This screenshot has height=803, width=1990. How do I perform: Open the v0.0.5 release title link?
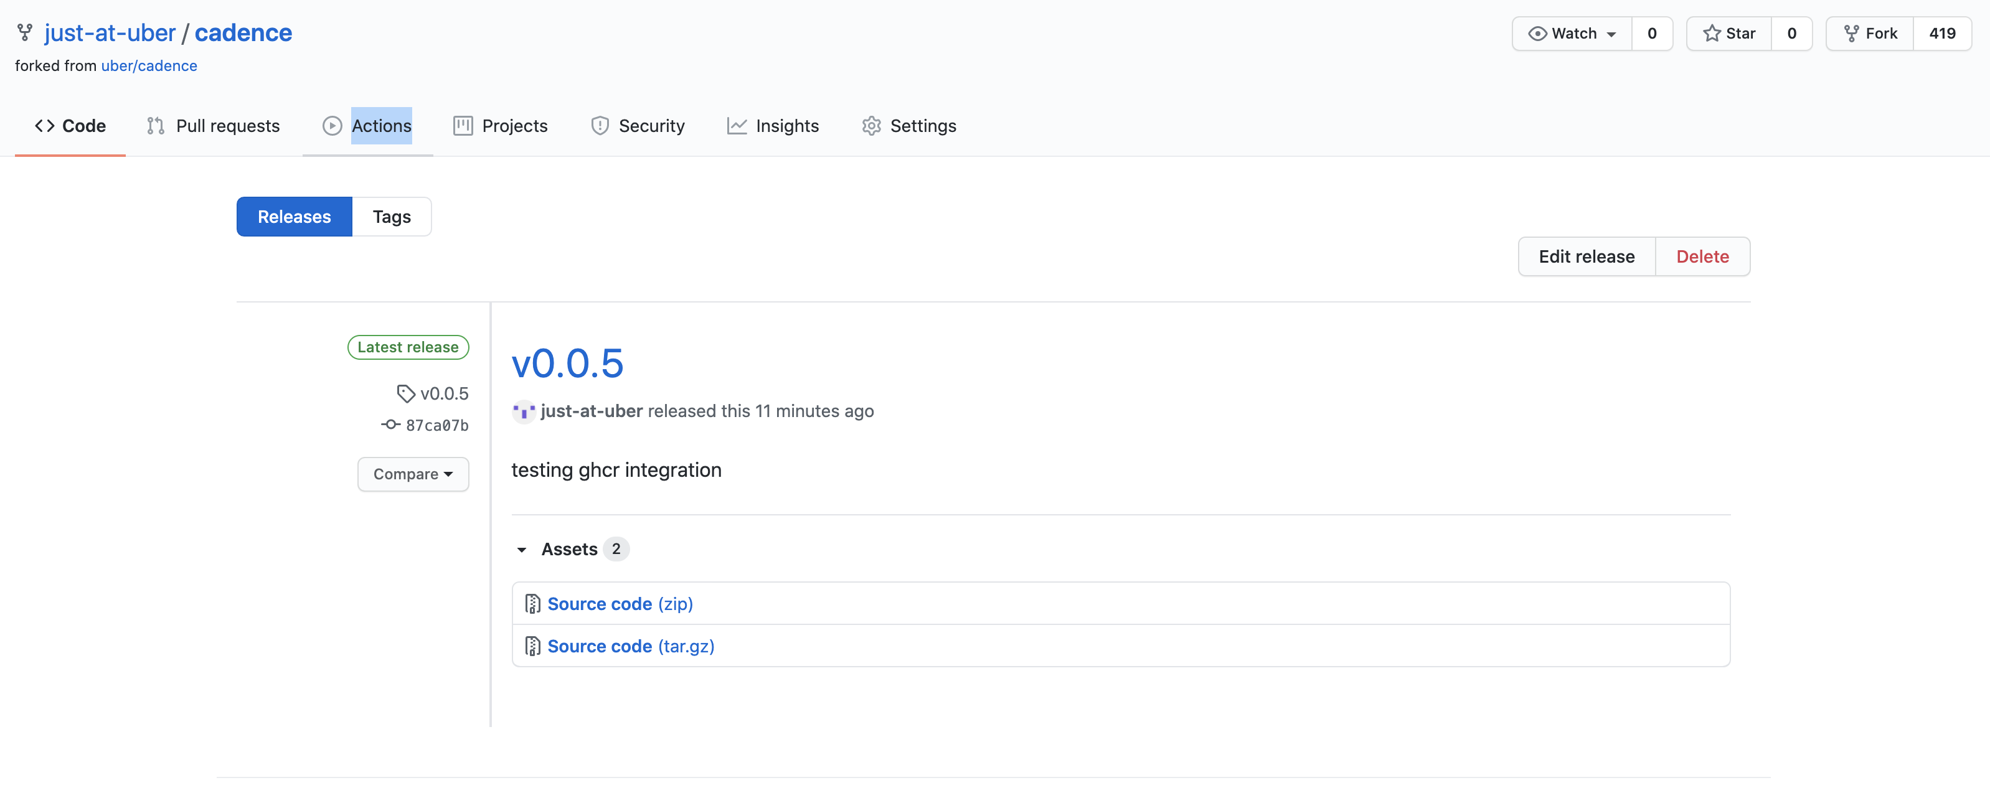(567, 364)
